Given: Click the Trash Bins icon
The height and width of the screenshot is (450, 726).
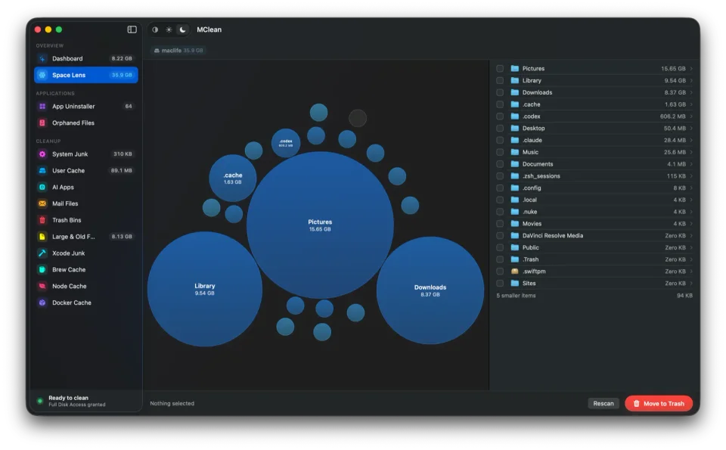Looking at the screenshot, I should [42, 220].
